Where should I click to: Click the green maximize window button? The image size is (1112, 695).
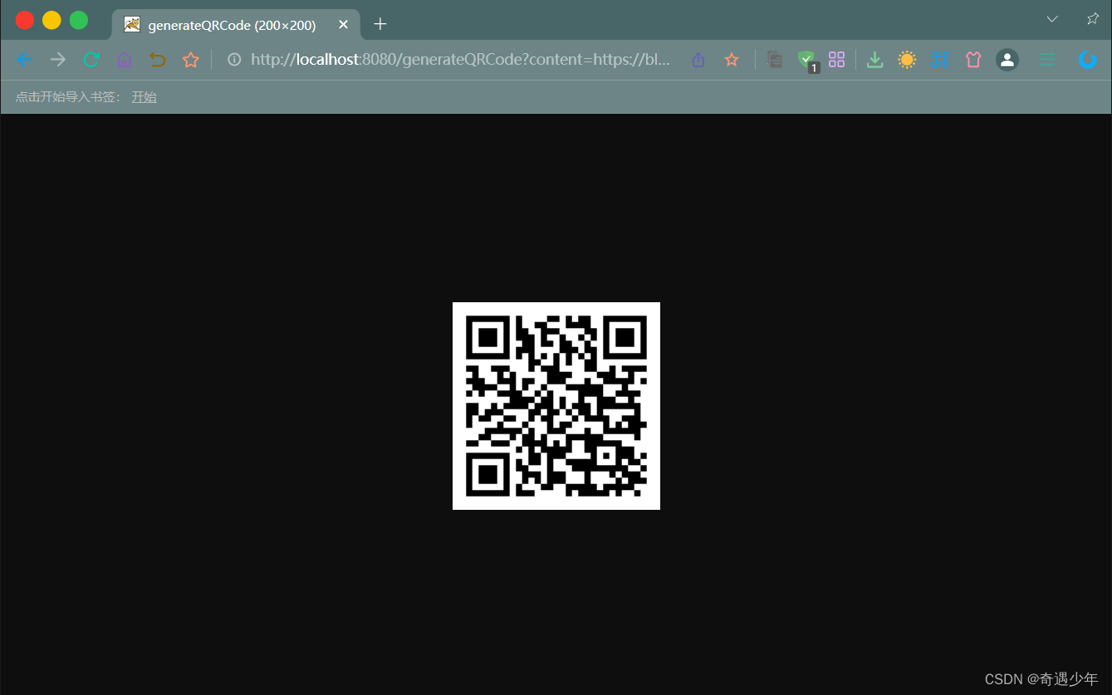[79, 20]
